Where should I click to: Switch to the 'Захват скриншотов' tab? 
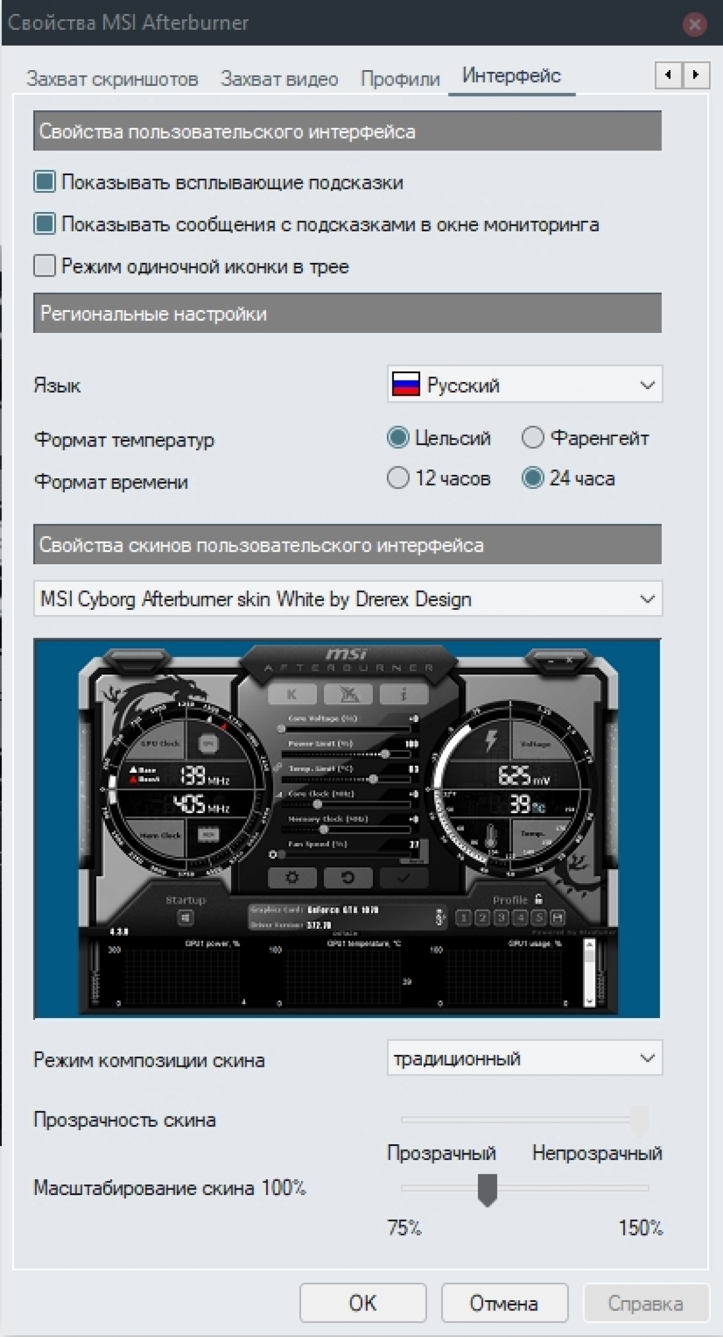112,79
